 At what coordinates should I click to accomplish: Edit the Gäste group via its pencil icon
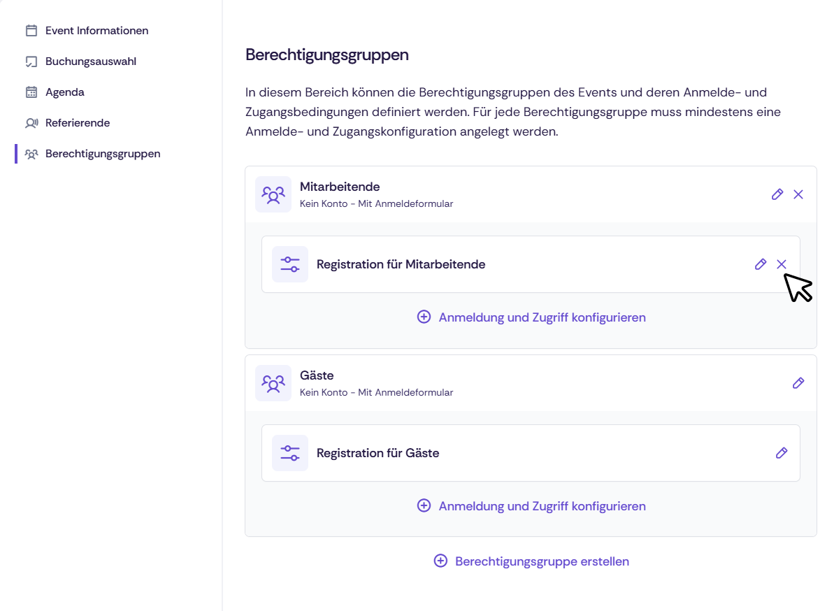pyautogui.click(x=798, y=382)
